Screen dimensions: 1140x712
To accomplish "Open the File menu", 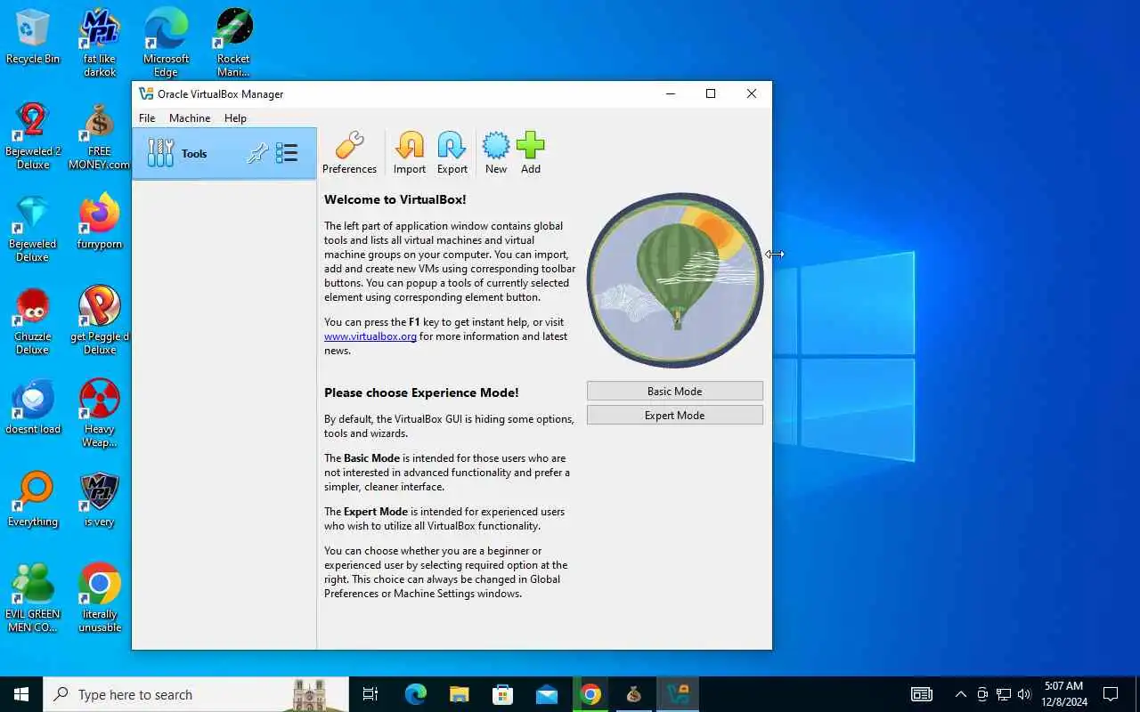I will pos(147,117).
